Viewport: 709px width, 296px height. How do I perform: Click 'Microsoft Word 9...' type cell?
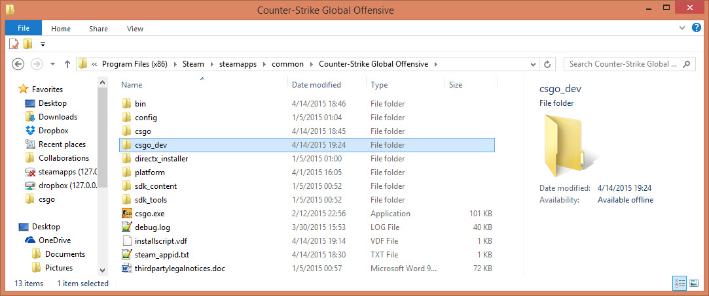tap(404, 269)
